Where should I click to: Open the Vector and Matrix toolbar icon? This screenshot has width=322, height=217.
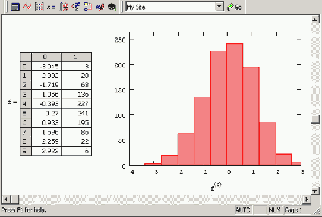click(39, 7)
